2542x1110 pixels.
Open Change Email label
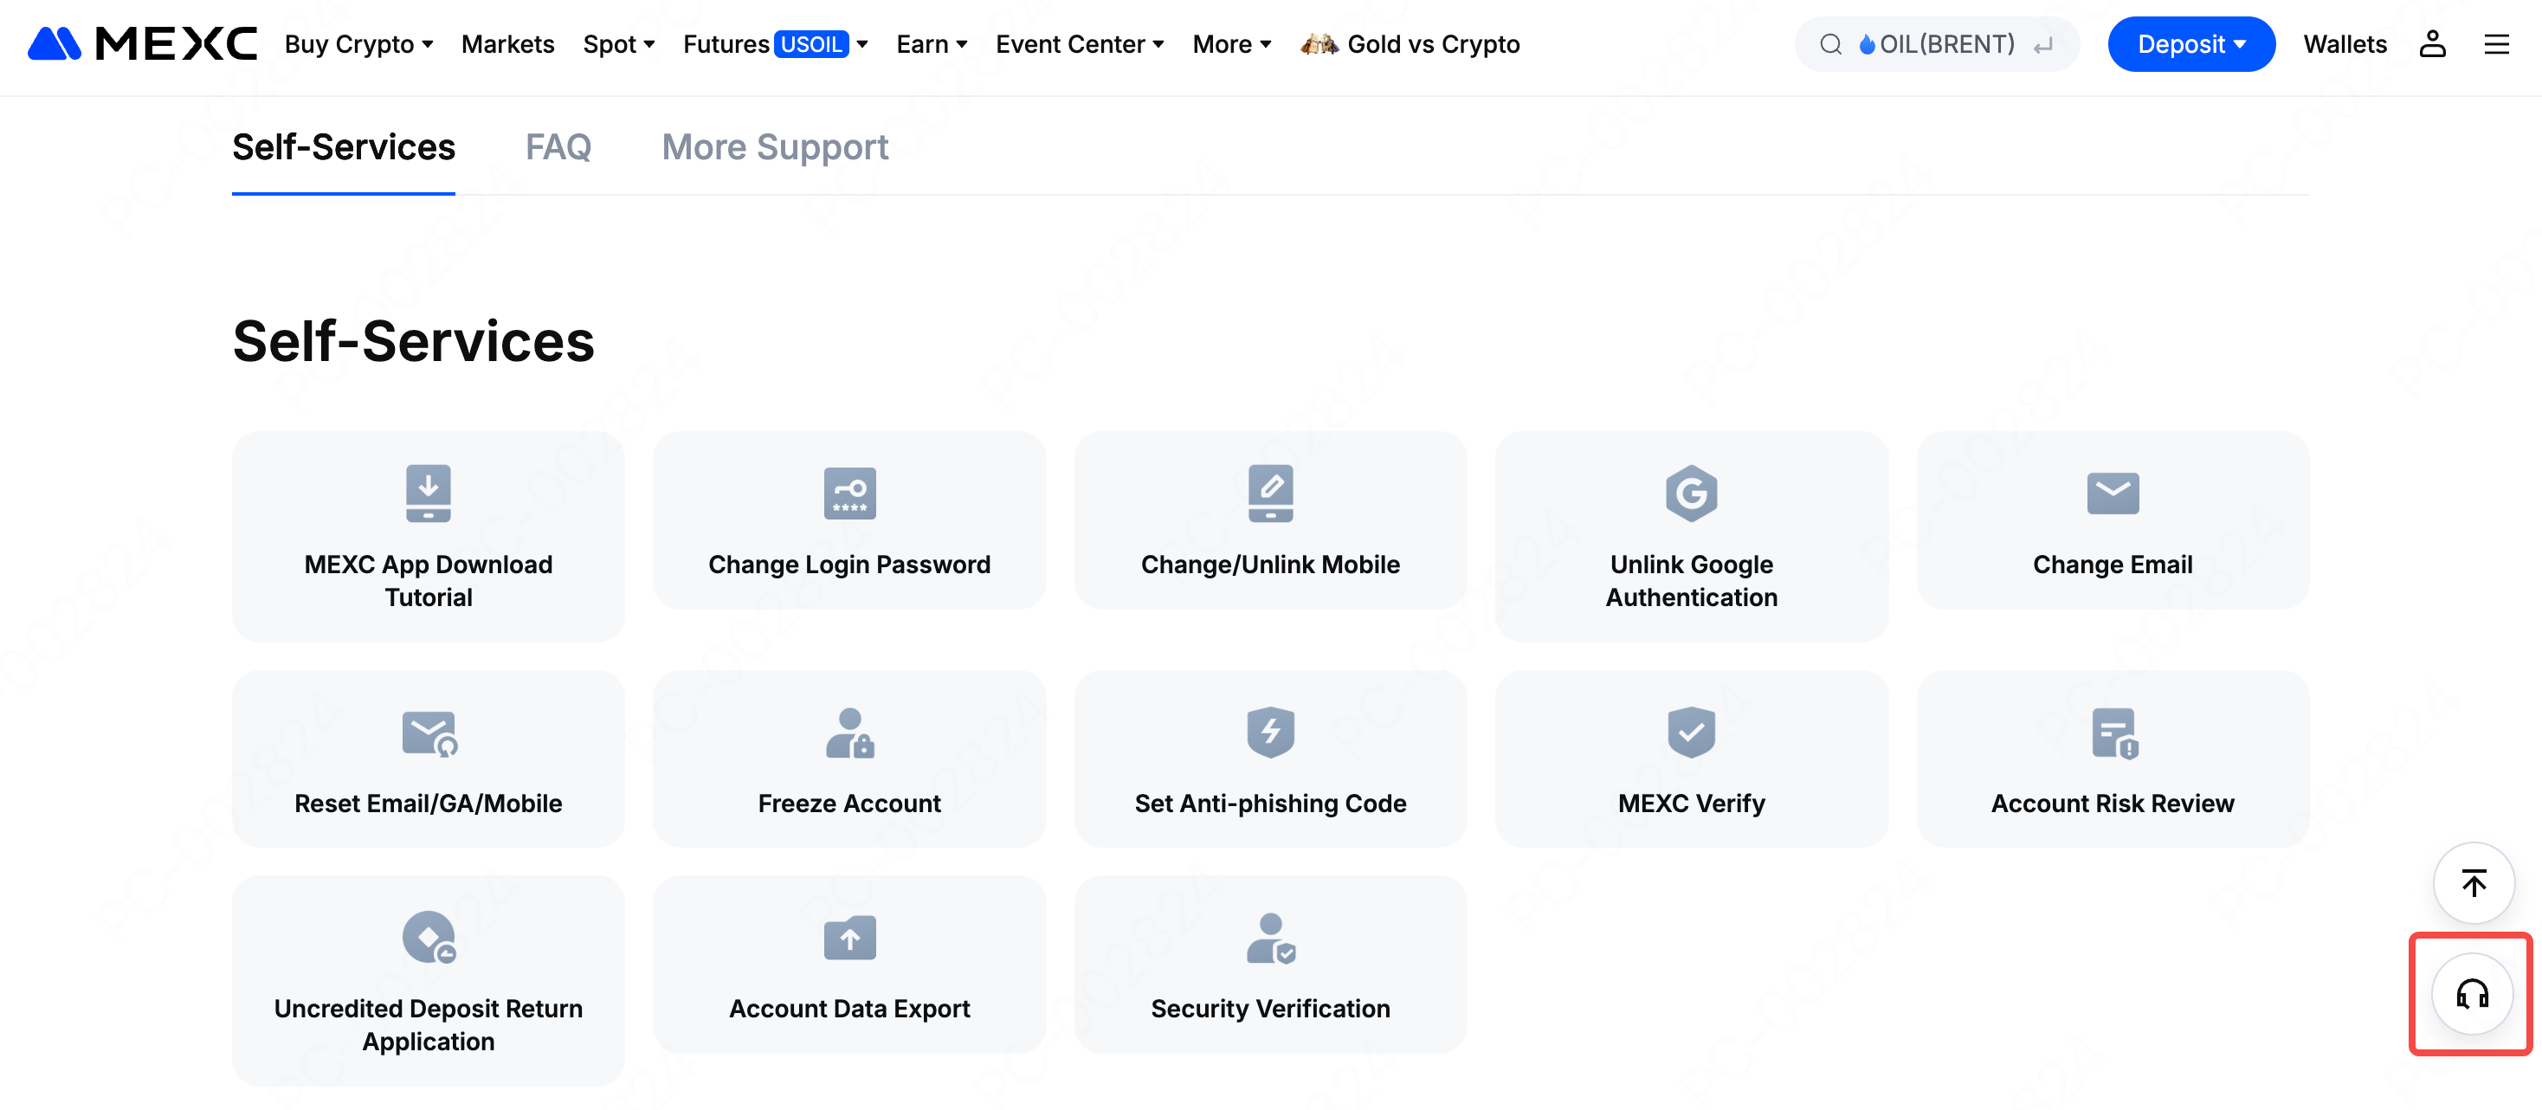[2113, 565]
